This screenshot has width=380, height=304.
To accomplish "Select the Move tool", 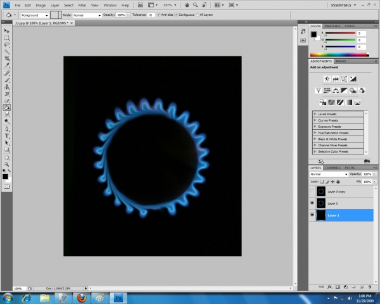I will click(7, 31).
